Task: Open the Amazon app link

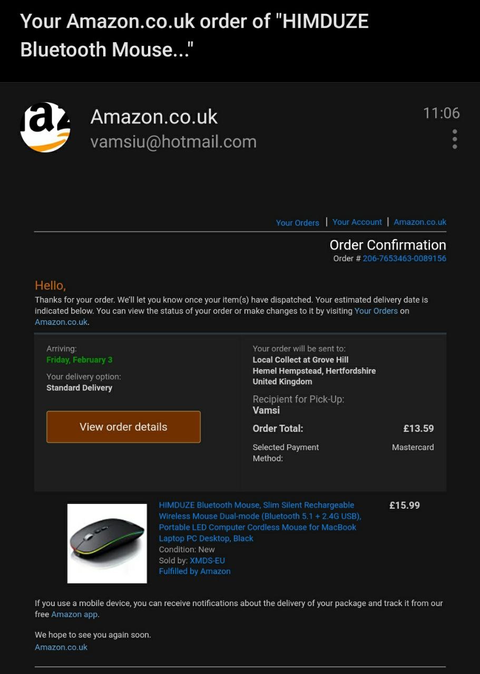Action: 74,614
